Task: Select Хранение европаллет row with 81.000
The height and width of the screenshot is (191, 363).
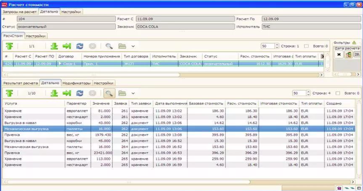Action: click(x=179, y=111)
